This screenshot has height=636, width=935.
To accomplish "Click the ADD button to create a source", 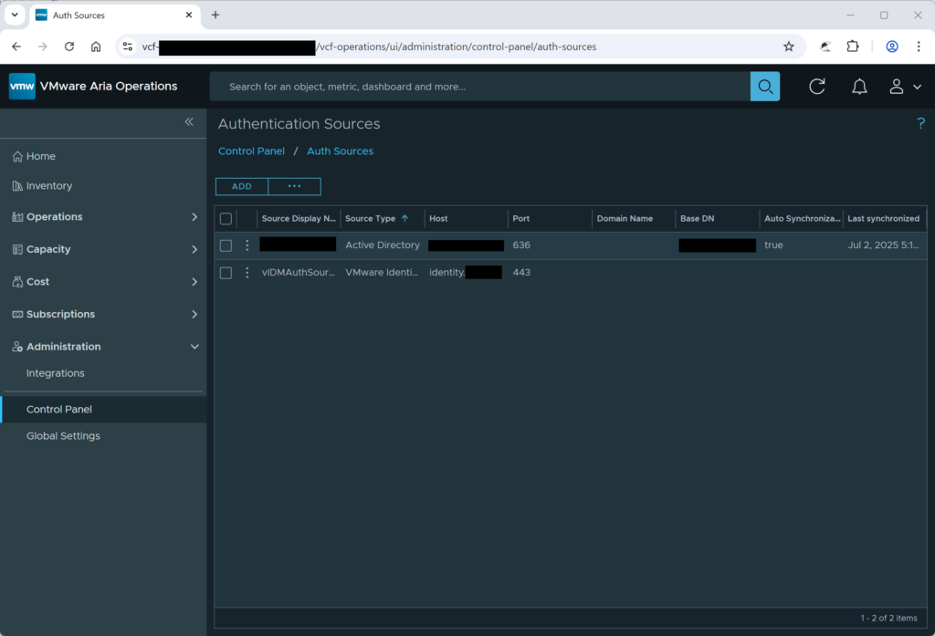I will pos(241,186).
